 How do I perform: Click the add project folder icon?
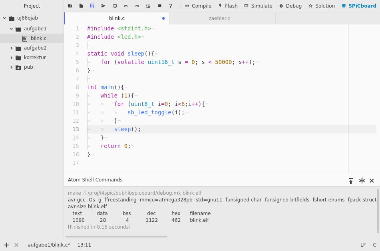(x=70, y=6)
